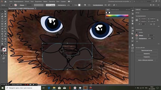Screen dimensions: 161x90
Task: Open the fill color dropdown in control bar
Action: [13, 5]
